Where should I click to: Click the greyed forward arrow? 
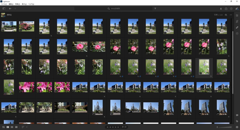(15, 8)
